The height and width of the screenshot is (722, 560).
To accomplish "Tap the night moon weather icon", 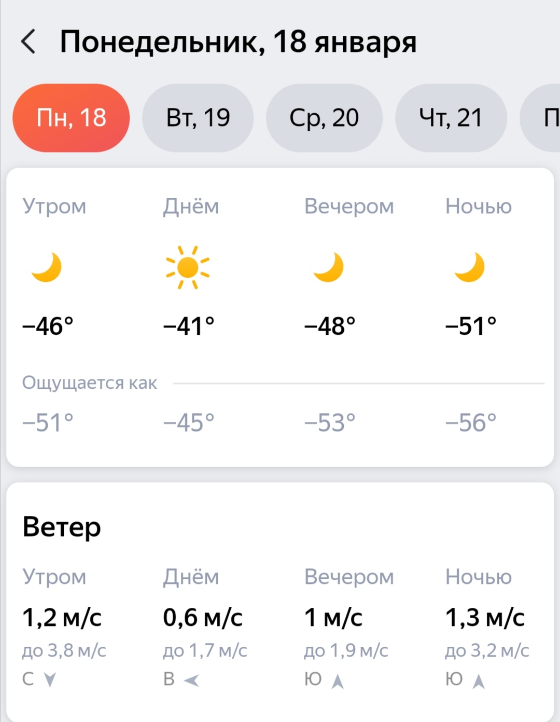I will pyautogui.click(x=470, y=267).
